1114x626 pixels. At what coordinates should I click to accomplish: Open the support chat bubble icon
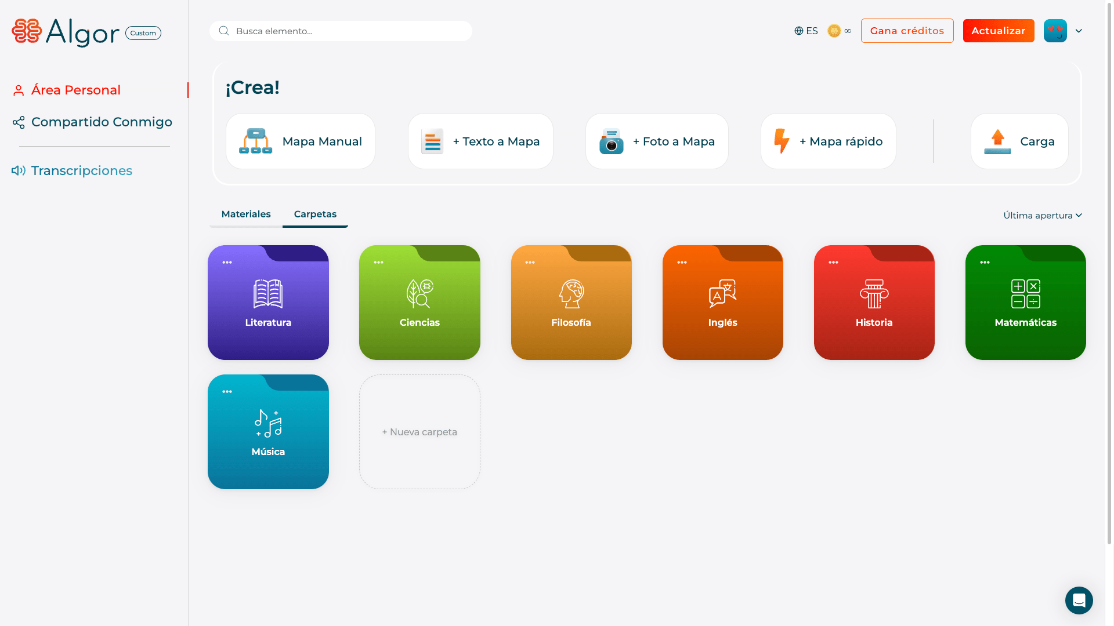pyautogui.click(x=1079, y=600)
